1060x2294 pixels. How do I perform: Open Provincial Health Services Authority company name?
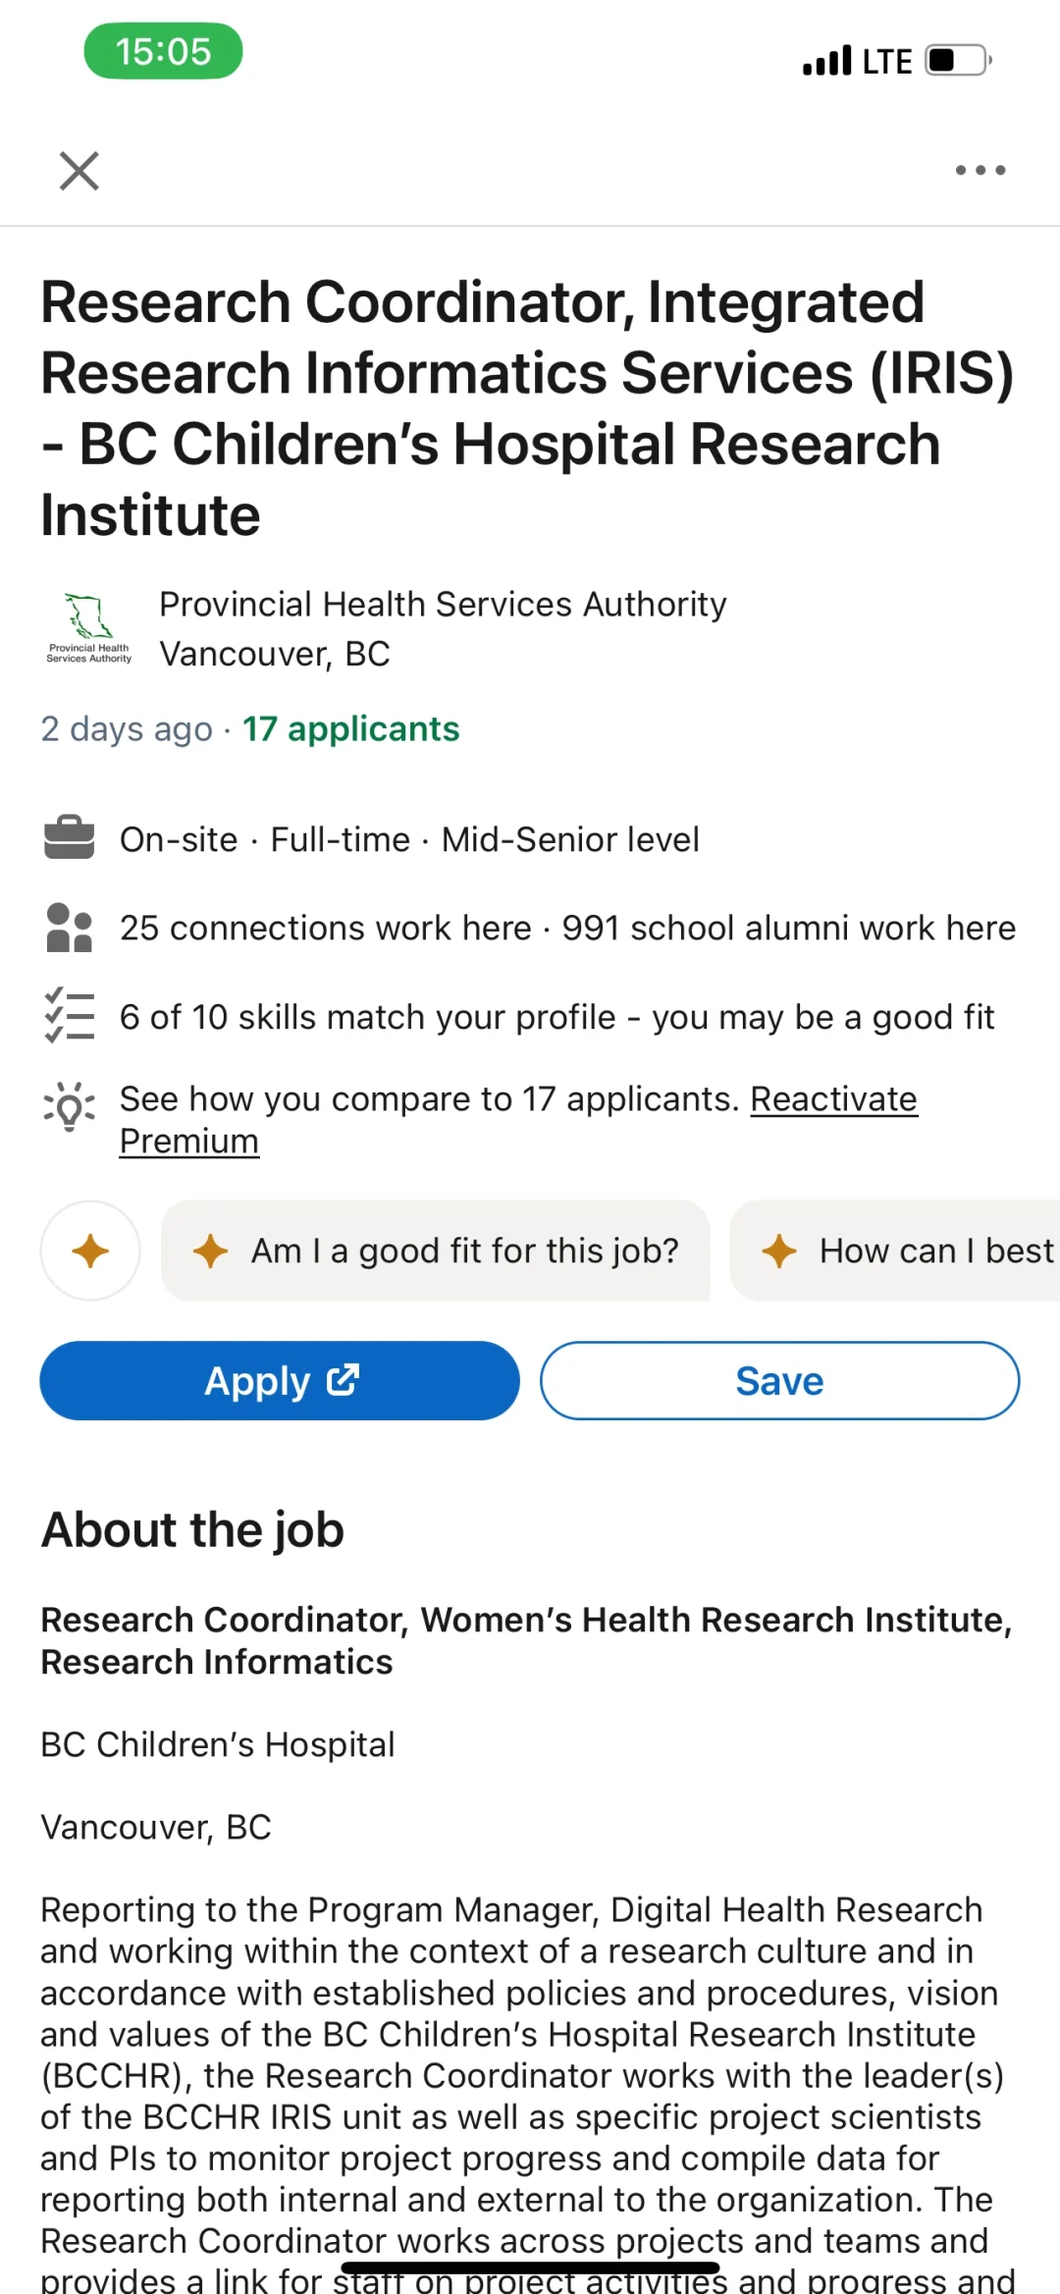(x=443, y=605)
